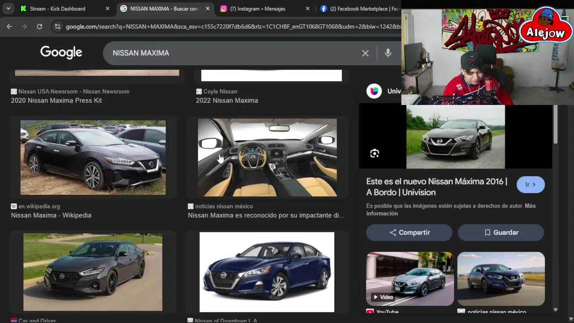
Task: Click the scrollbar down arrow in preview panel
Action: coord(556,310)
